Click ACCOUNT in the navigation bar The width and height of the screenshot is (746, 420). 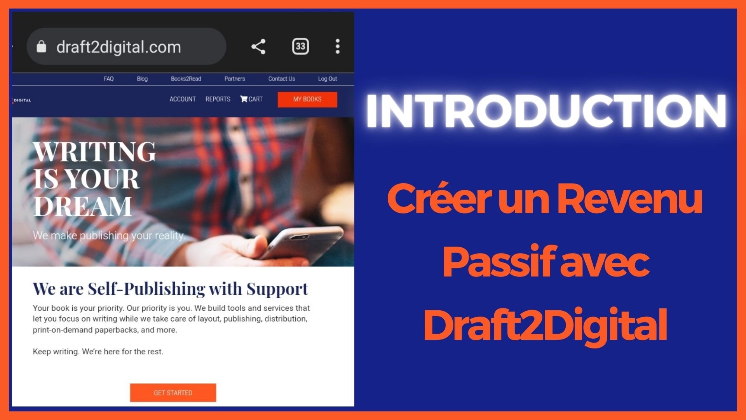[181, 99]
